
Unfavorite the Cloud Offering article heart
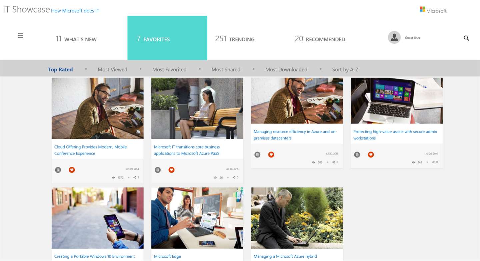(x=72, y=170)
